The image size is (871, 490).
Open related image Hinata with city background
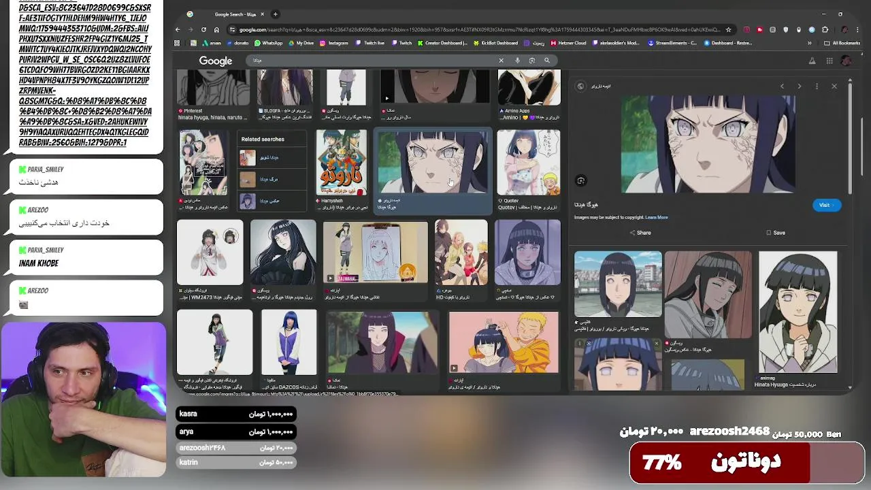(x=618, y=284)
